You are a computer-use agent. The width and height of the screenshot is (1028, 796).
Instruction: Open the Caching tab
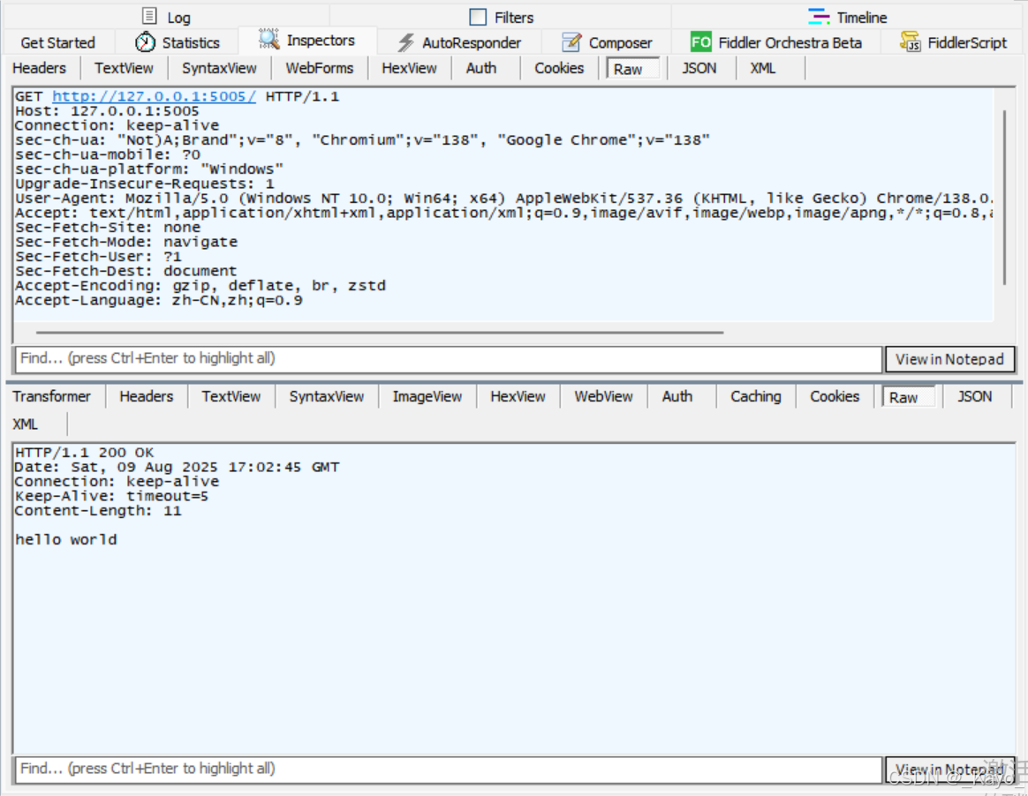pos(756,396)
